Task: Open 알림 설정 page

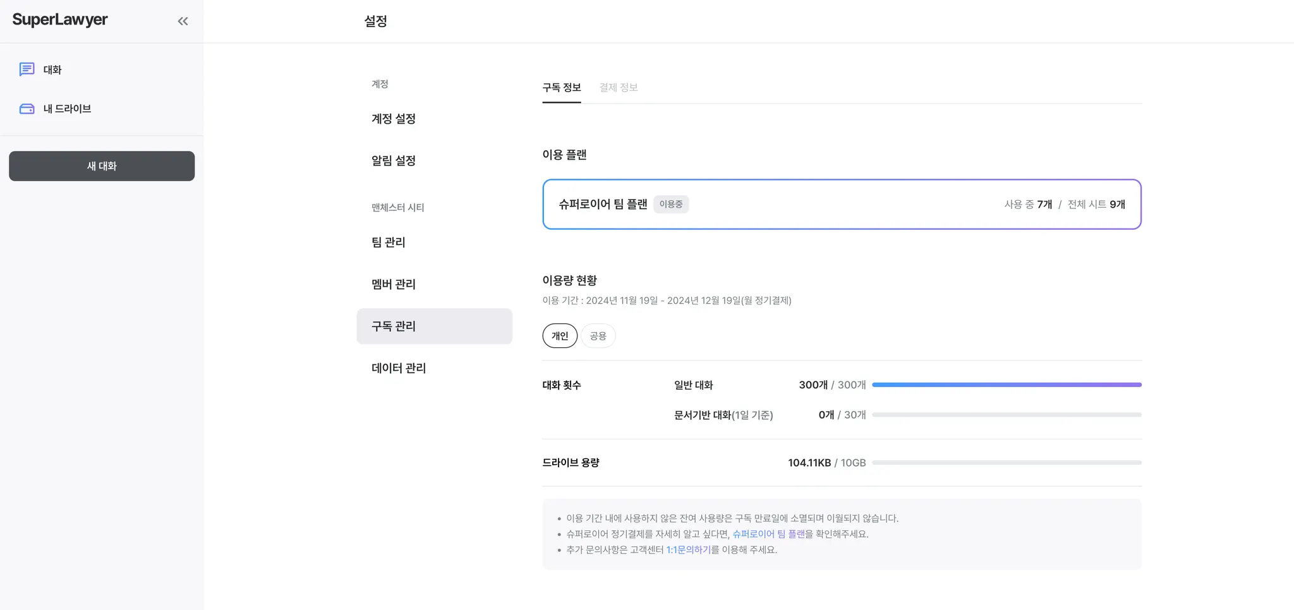Action: point(393,160)
